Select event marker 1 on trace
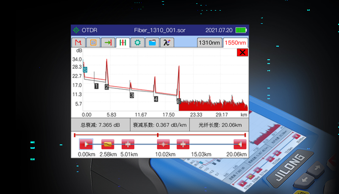This screenshot has width=339, height=194. click(x=97, y=86)
